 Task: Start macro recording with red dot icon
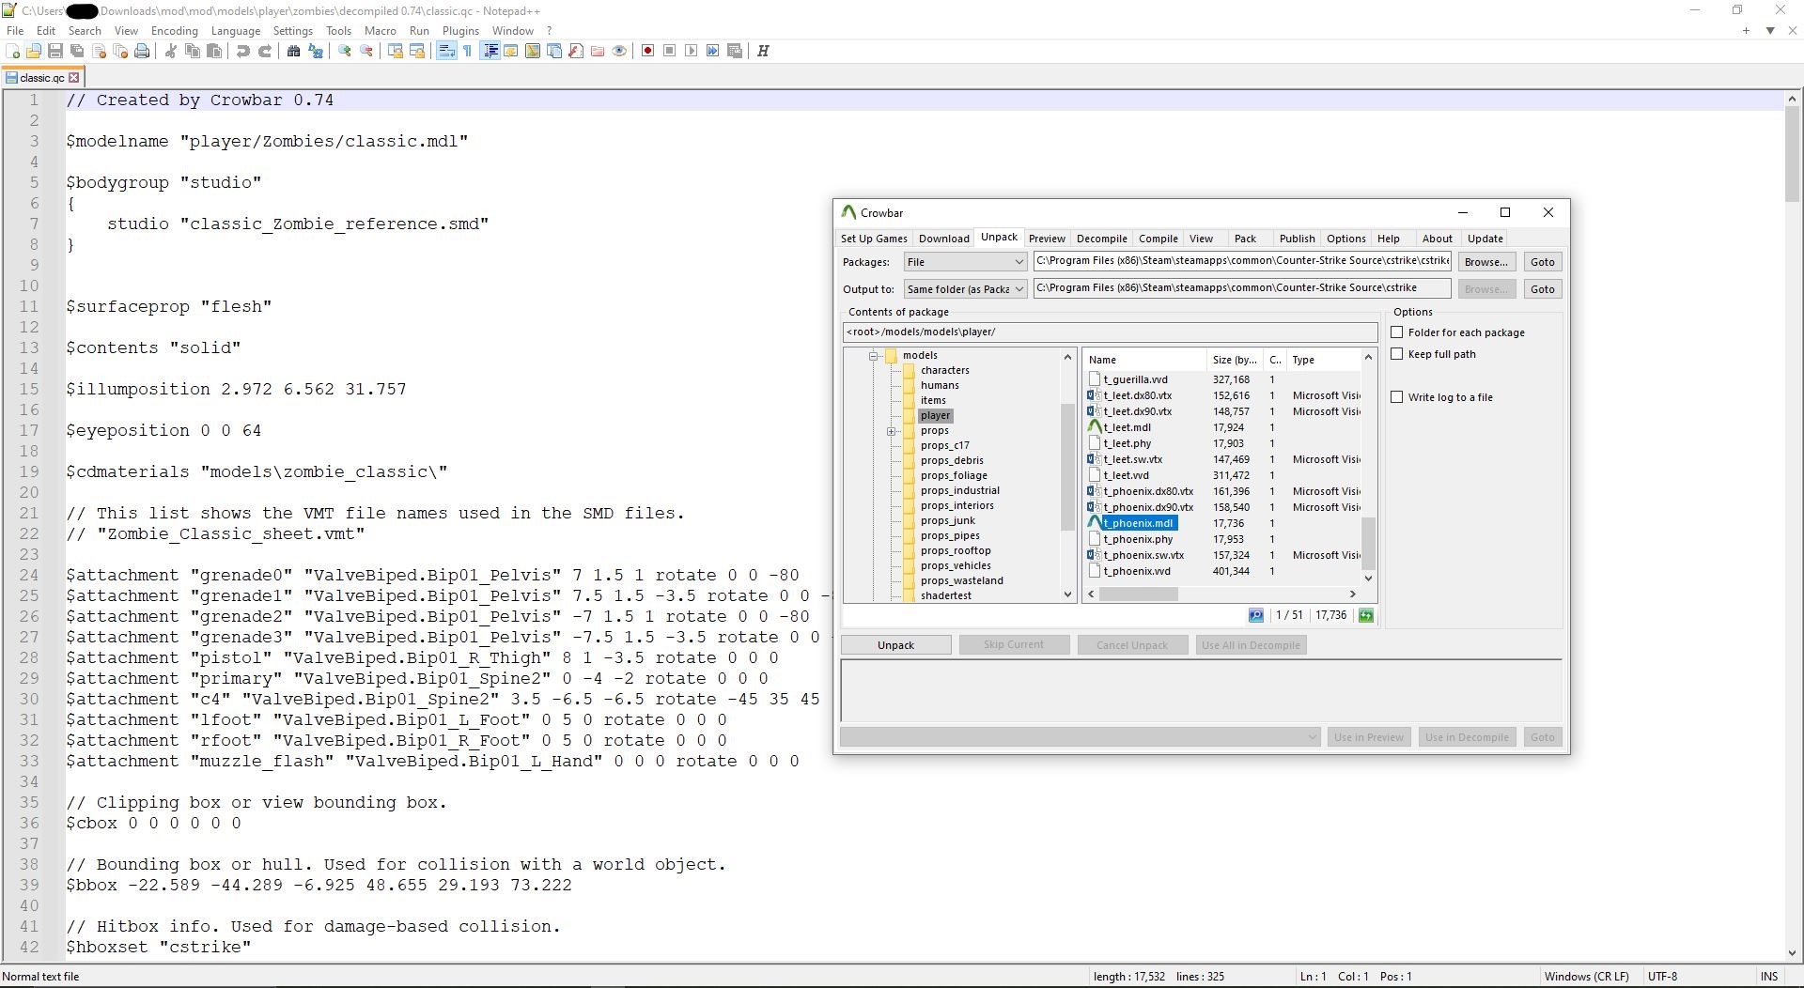[648, 51]
